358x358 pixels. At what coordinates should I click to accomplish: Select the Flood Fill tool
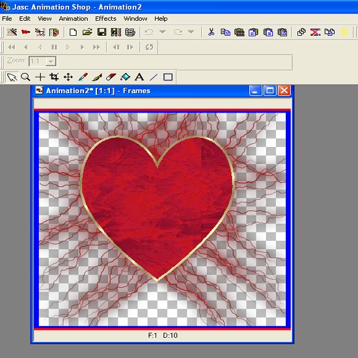[x=125, y=77]
